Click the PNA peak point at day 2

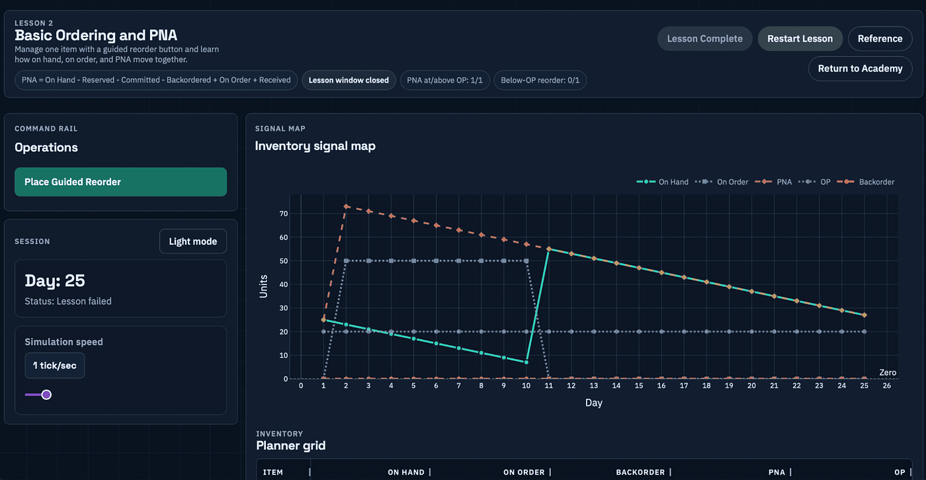pyautogui.click(x=346, y=206)
